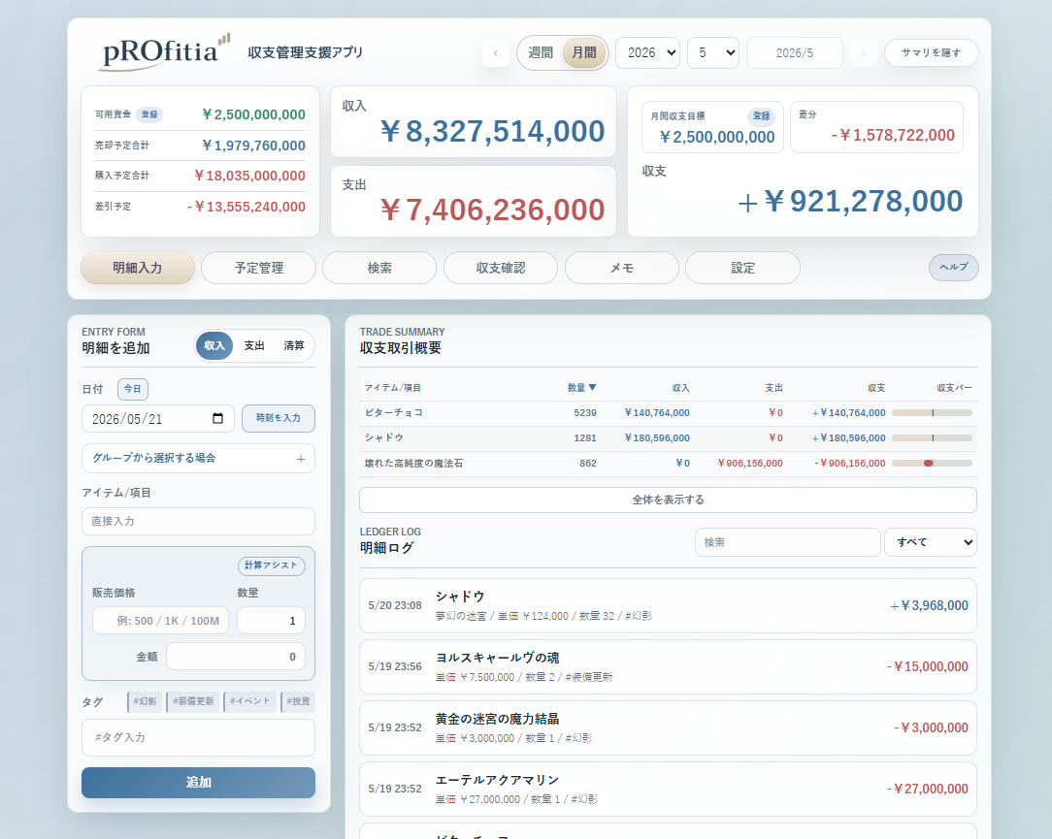1052x839 pixels.
Task: Focus the 金額 input field
Action: (x=236, y=657)
